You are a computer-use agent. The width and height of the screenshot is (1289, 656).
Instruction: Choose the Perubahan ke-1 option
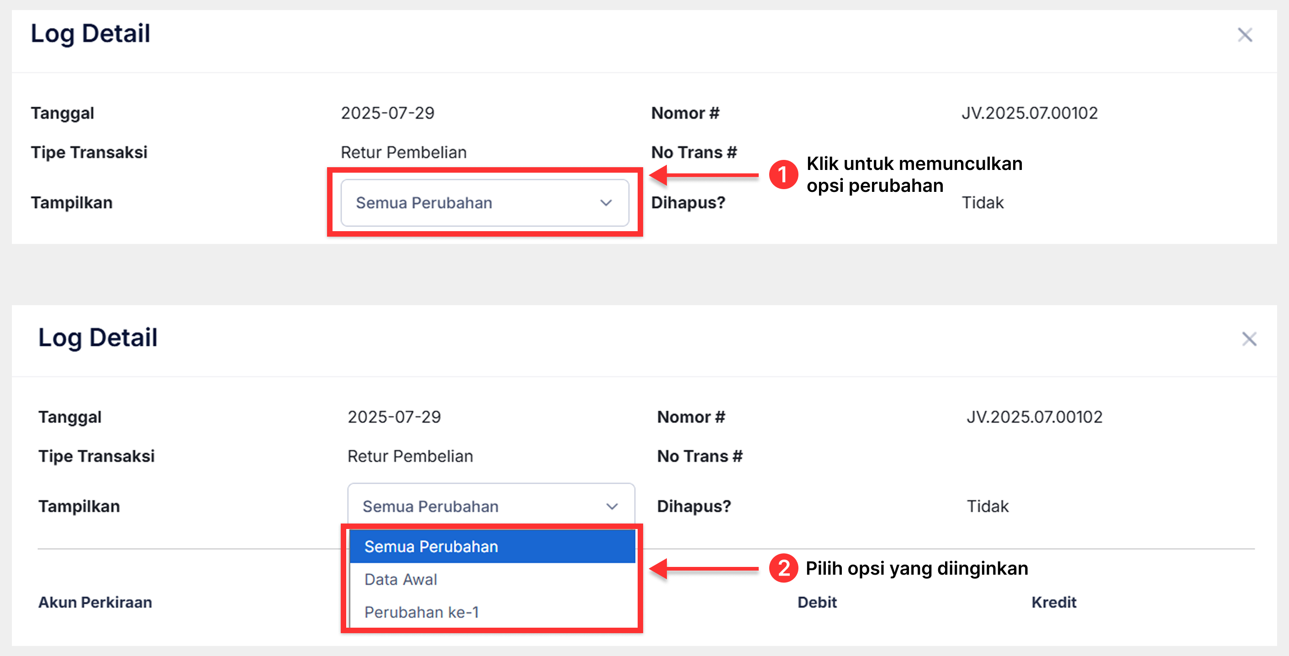pyautogui.click(x=421, y=612)
